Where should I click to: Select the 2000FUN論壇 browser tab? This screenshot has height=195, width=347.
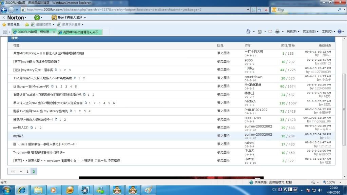pyautogui.click(x=32, y=32)
